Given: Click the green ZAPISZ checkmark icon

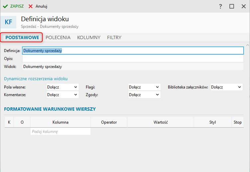Looking at the screenshot, I should pos(5,6).
